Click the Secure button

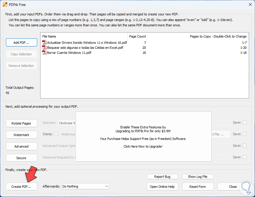point(22,158)
